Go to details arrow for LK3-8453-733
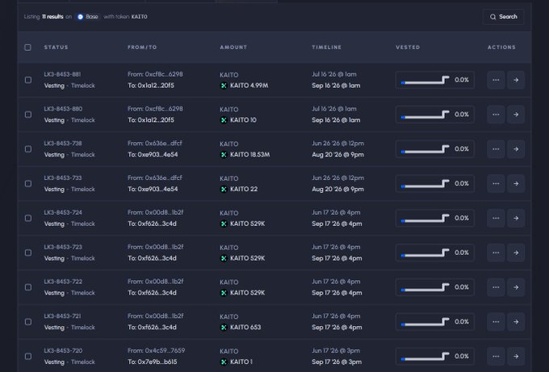549x372 pixels. click(x=516, y=183)
